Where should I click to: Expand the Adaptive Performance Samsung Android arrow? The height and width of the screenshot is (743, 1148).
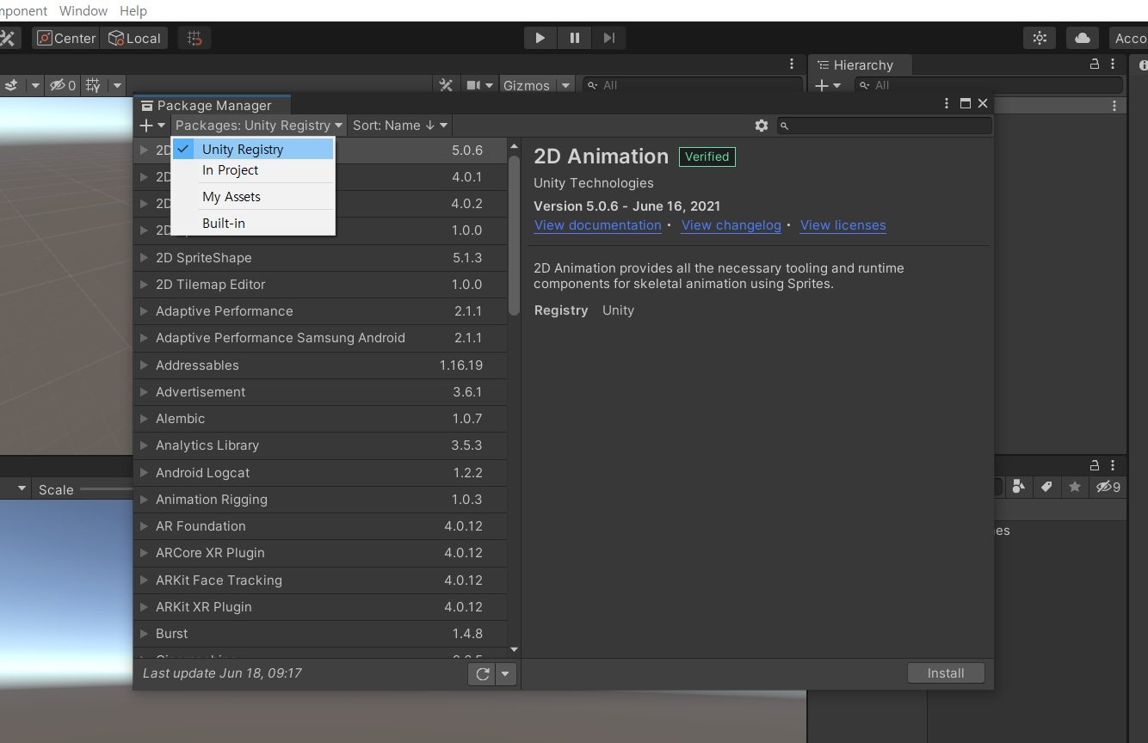(x=144, y=338)
